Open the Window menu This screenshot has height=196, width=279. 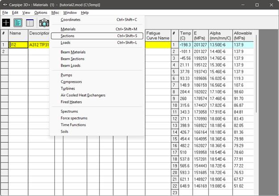[70, 13]
